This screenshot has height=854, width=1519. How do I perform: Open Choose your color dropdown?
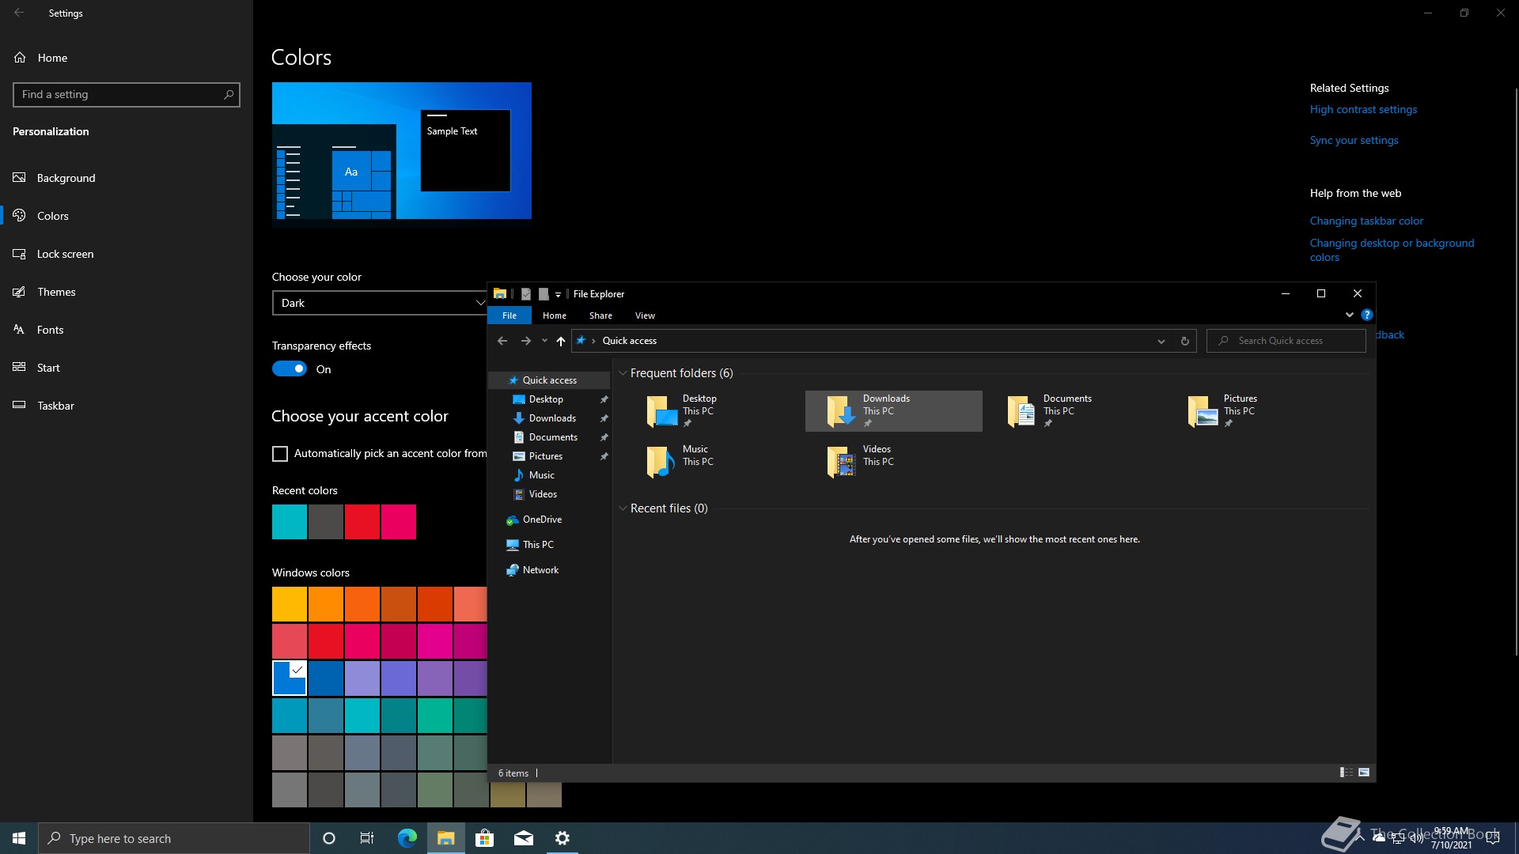(x=380, y=303)
